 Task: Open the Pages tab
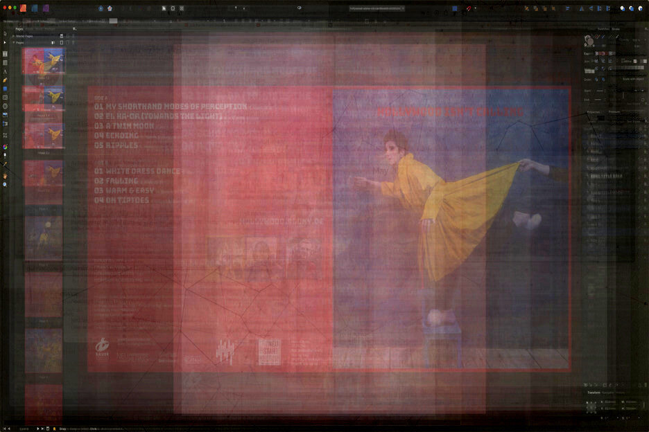point(19,29)
